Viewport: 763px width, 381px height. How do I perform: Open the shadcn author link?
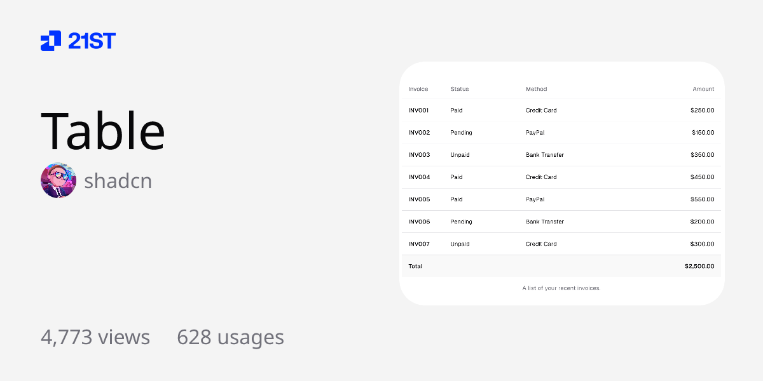coord(118,180)
